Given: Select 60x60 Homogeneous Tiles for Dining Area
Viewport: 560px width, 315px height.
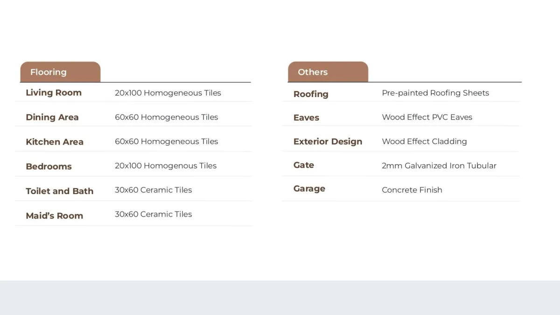Looking at the screenshot, I should [x=167, y=117].
